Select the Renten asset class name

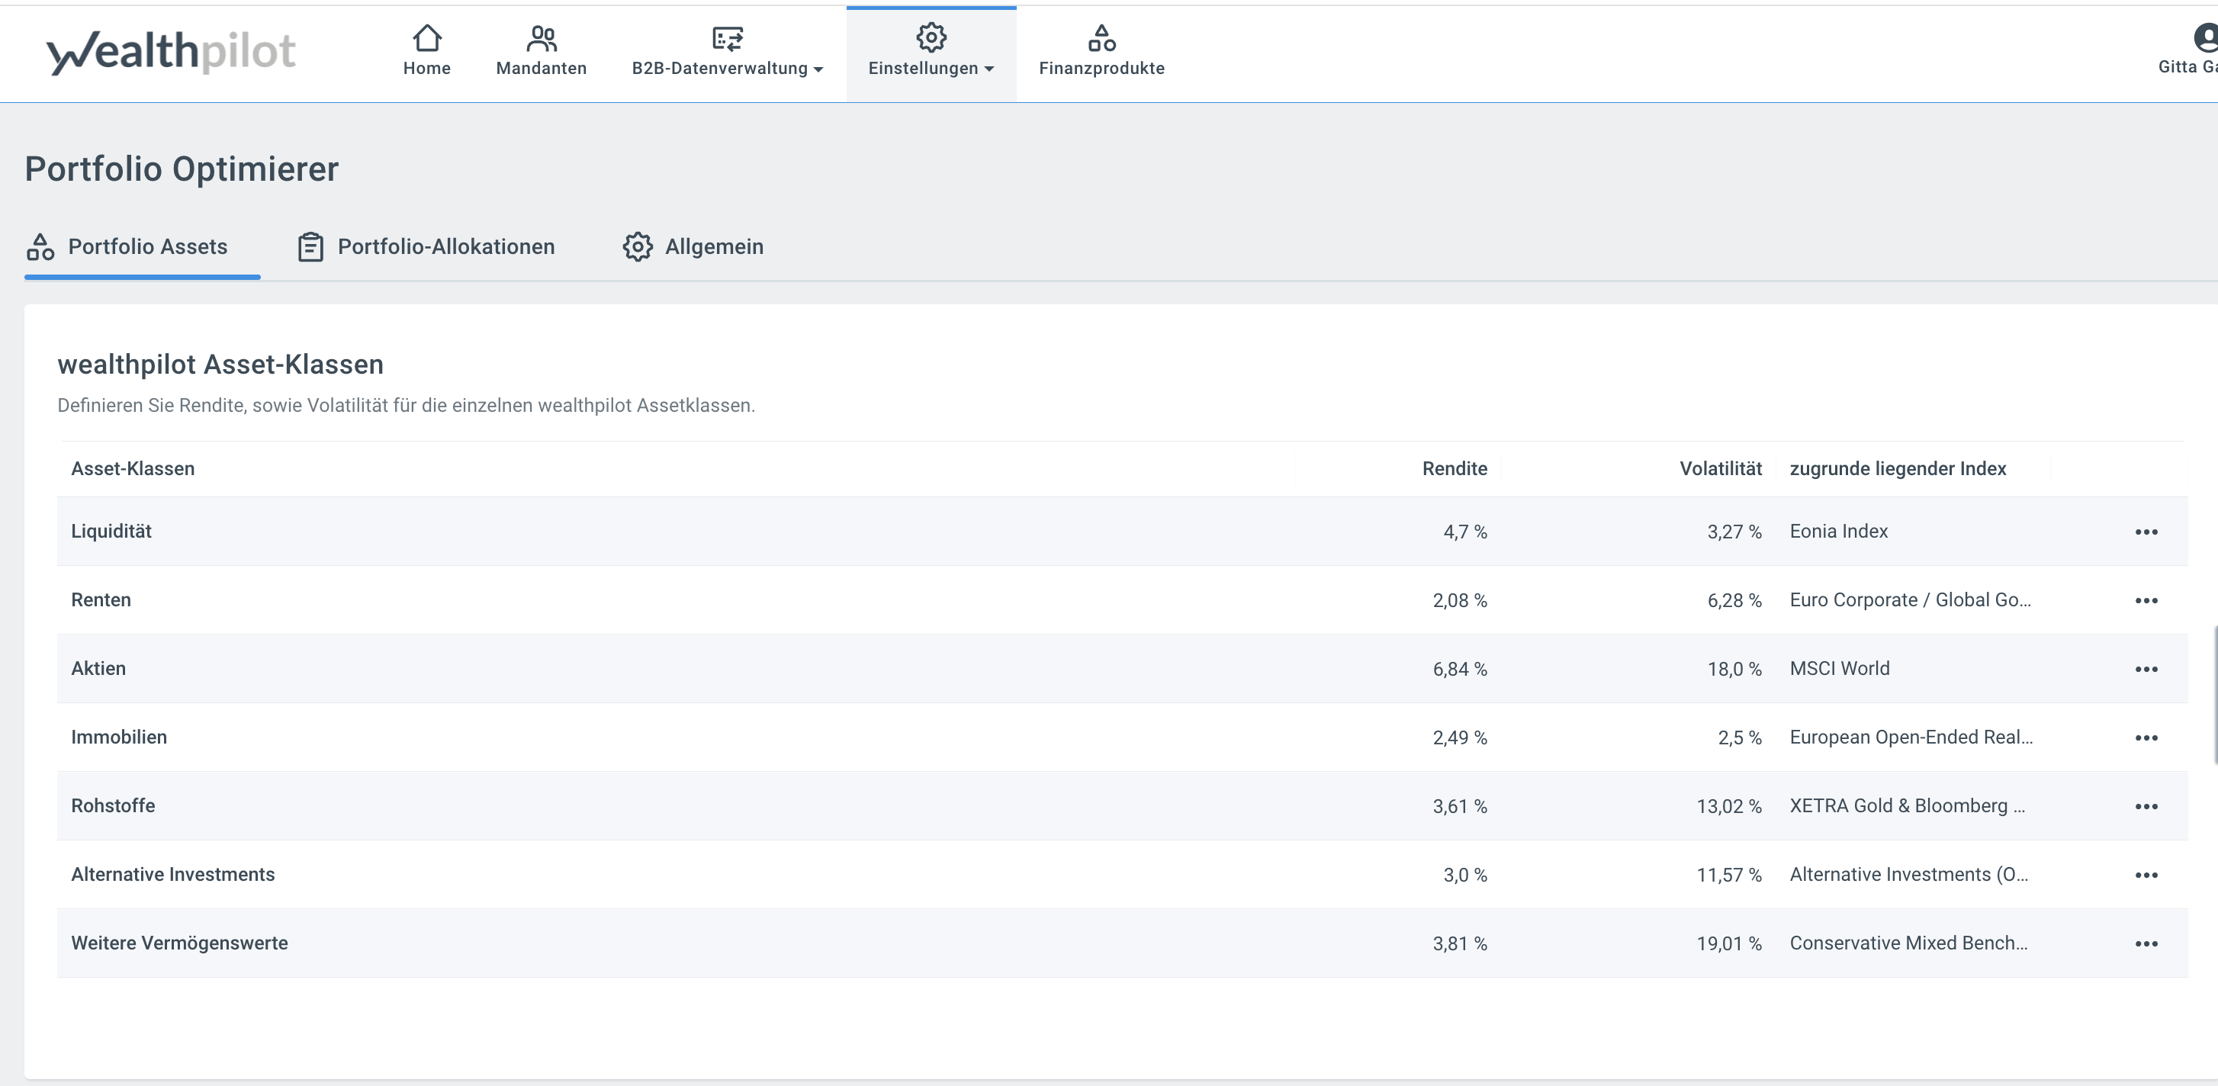click(101, 600)
